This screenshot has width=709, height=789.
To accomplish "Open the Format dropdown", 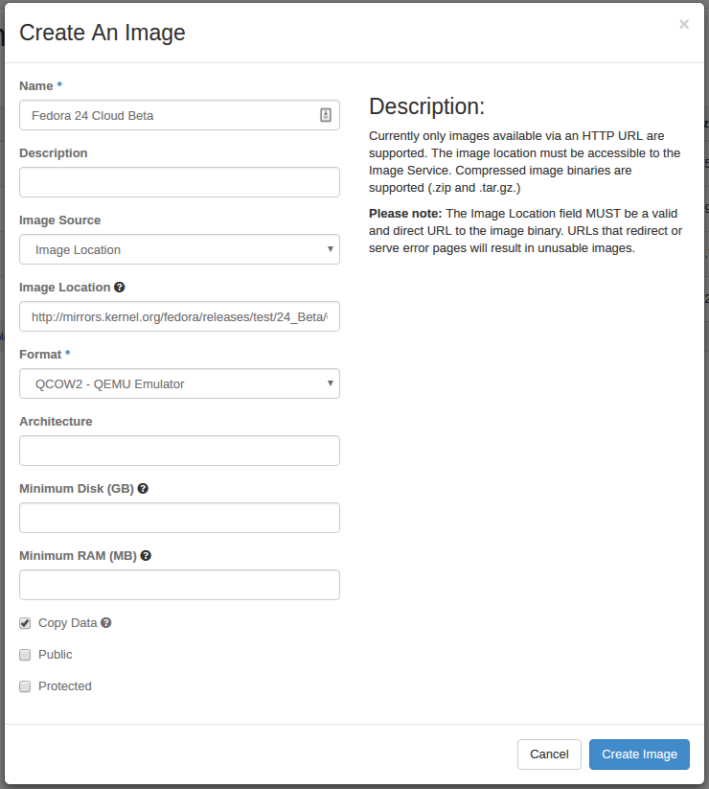I will point(179,383).
